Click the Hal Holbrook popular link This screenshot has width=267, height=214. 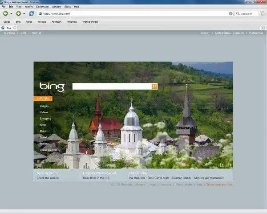pyautogui.click(x=137, y=178)
